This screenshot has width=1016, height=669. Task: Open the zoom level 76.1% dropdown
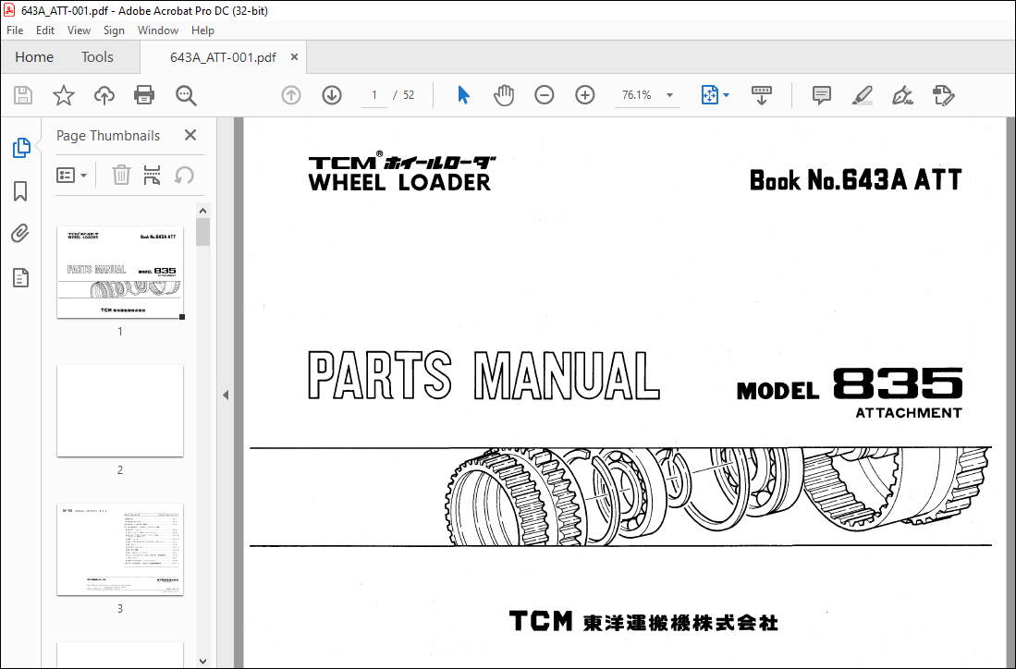pos(670,95)
